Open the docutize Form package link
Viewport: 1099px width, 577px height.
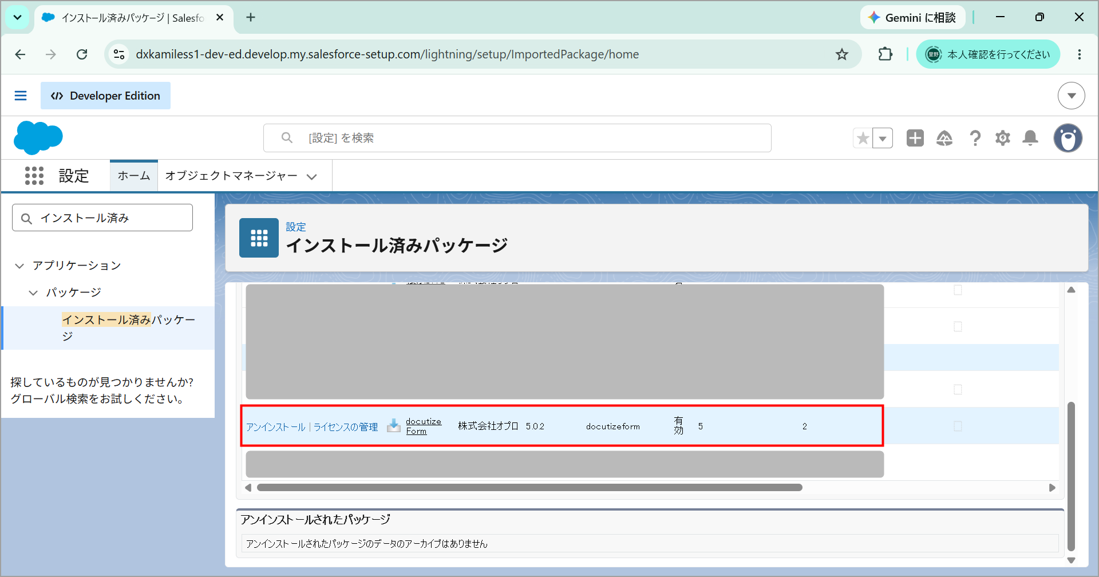coord(424,426)
